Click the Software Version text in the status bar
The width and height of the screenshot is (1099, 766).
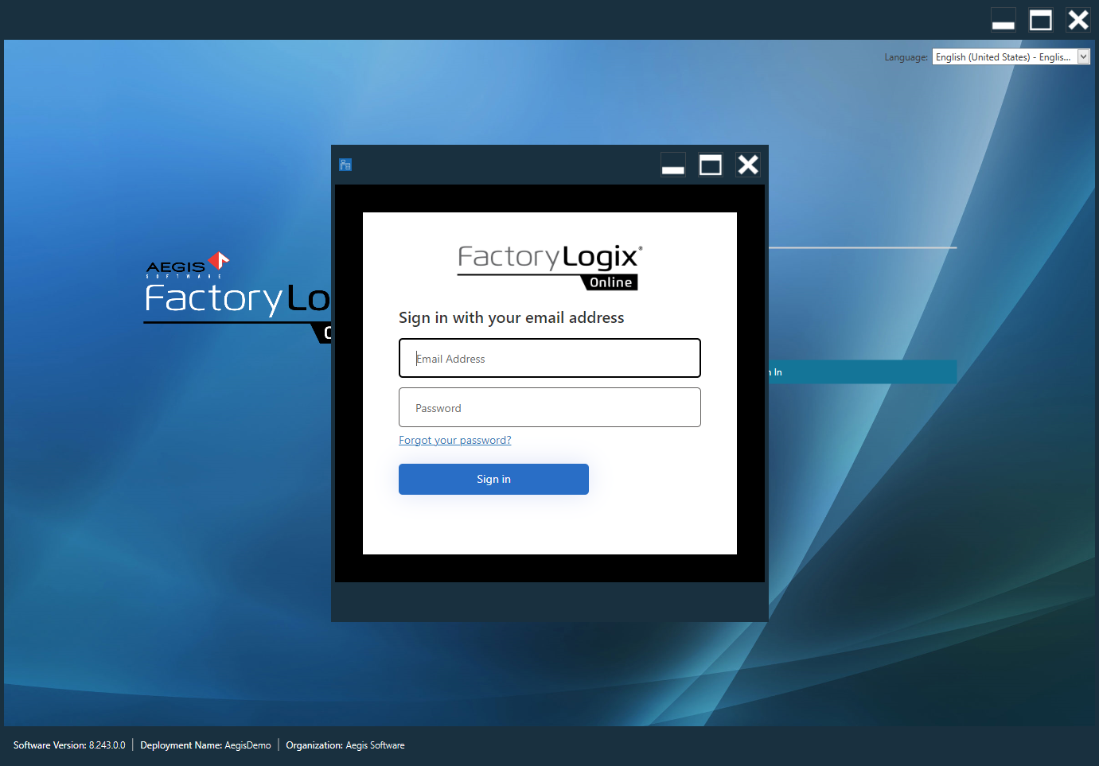[x=69, y=745]
